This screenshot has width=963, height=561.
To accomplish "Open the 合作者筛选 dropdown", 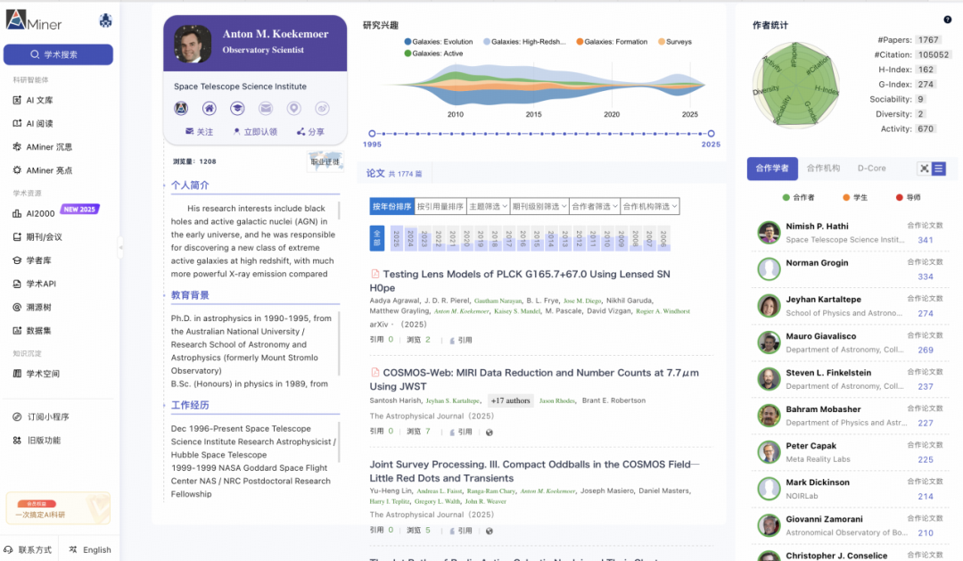I will (595, 206).
